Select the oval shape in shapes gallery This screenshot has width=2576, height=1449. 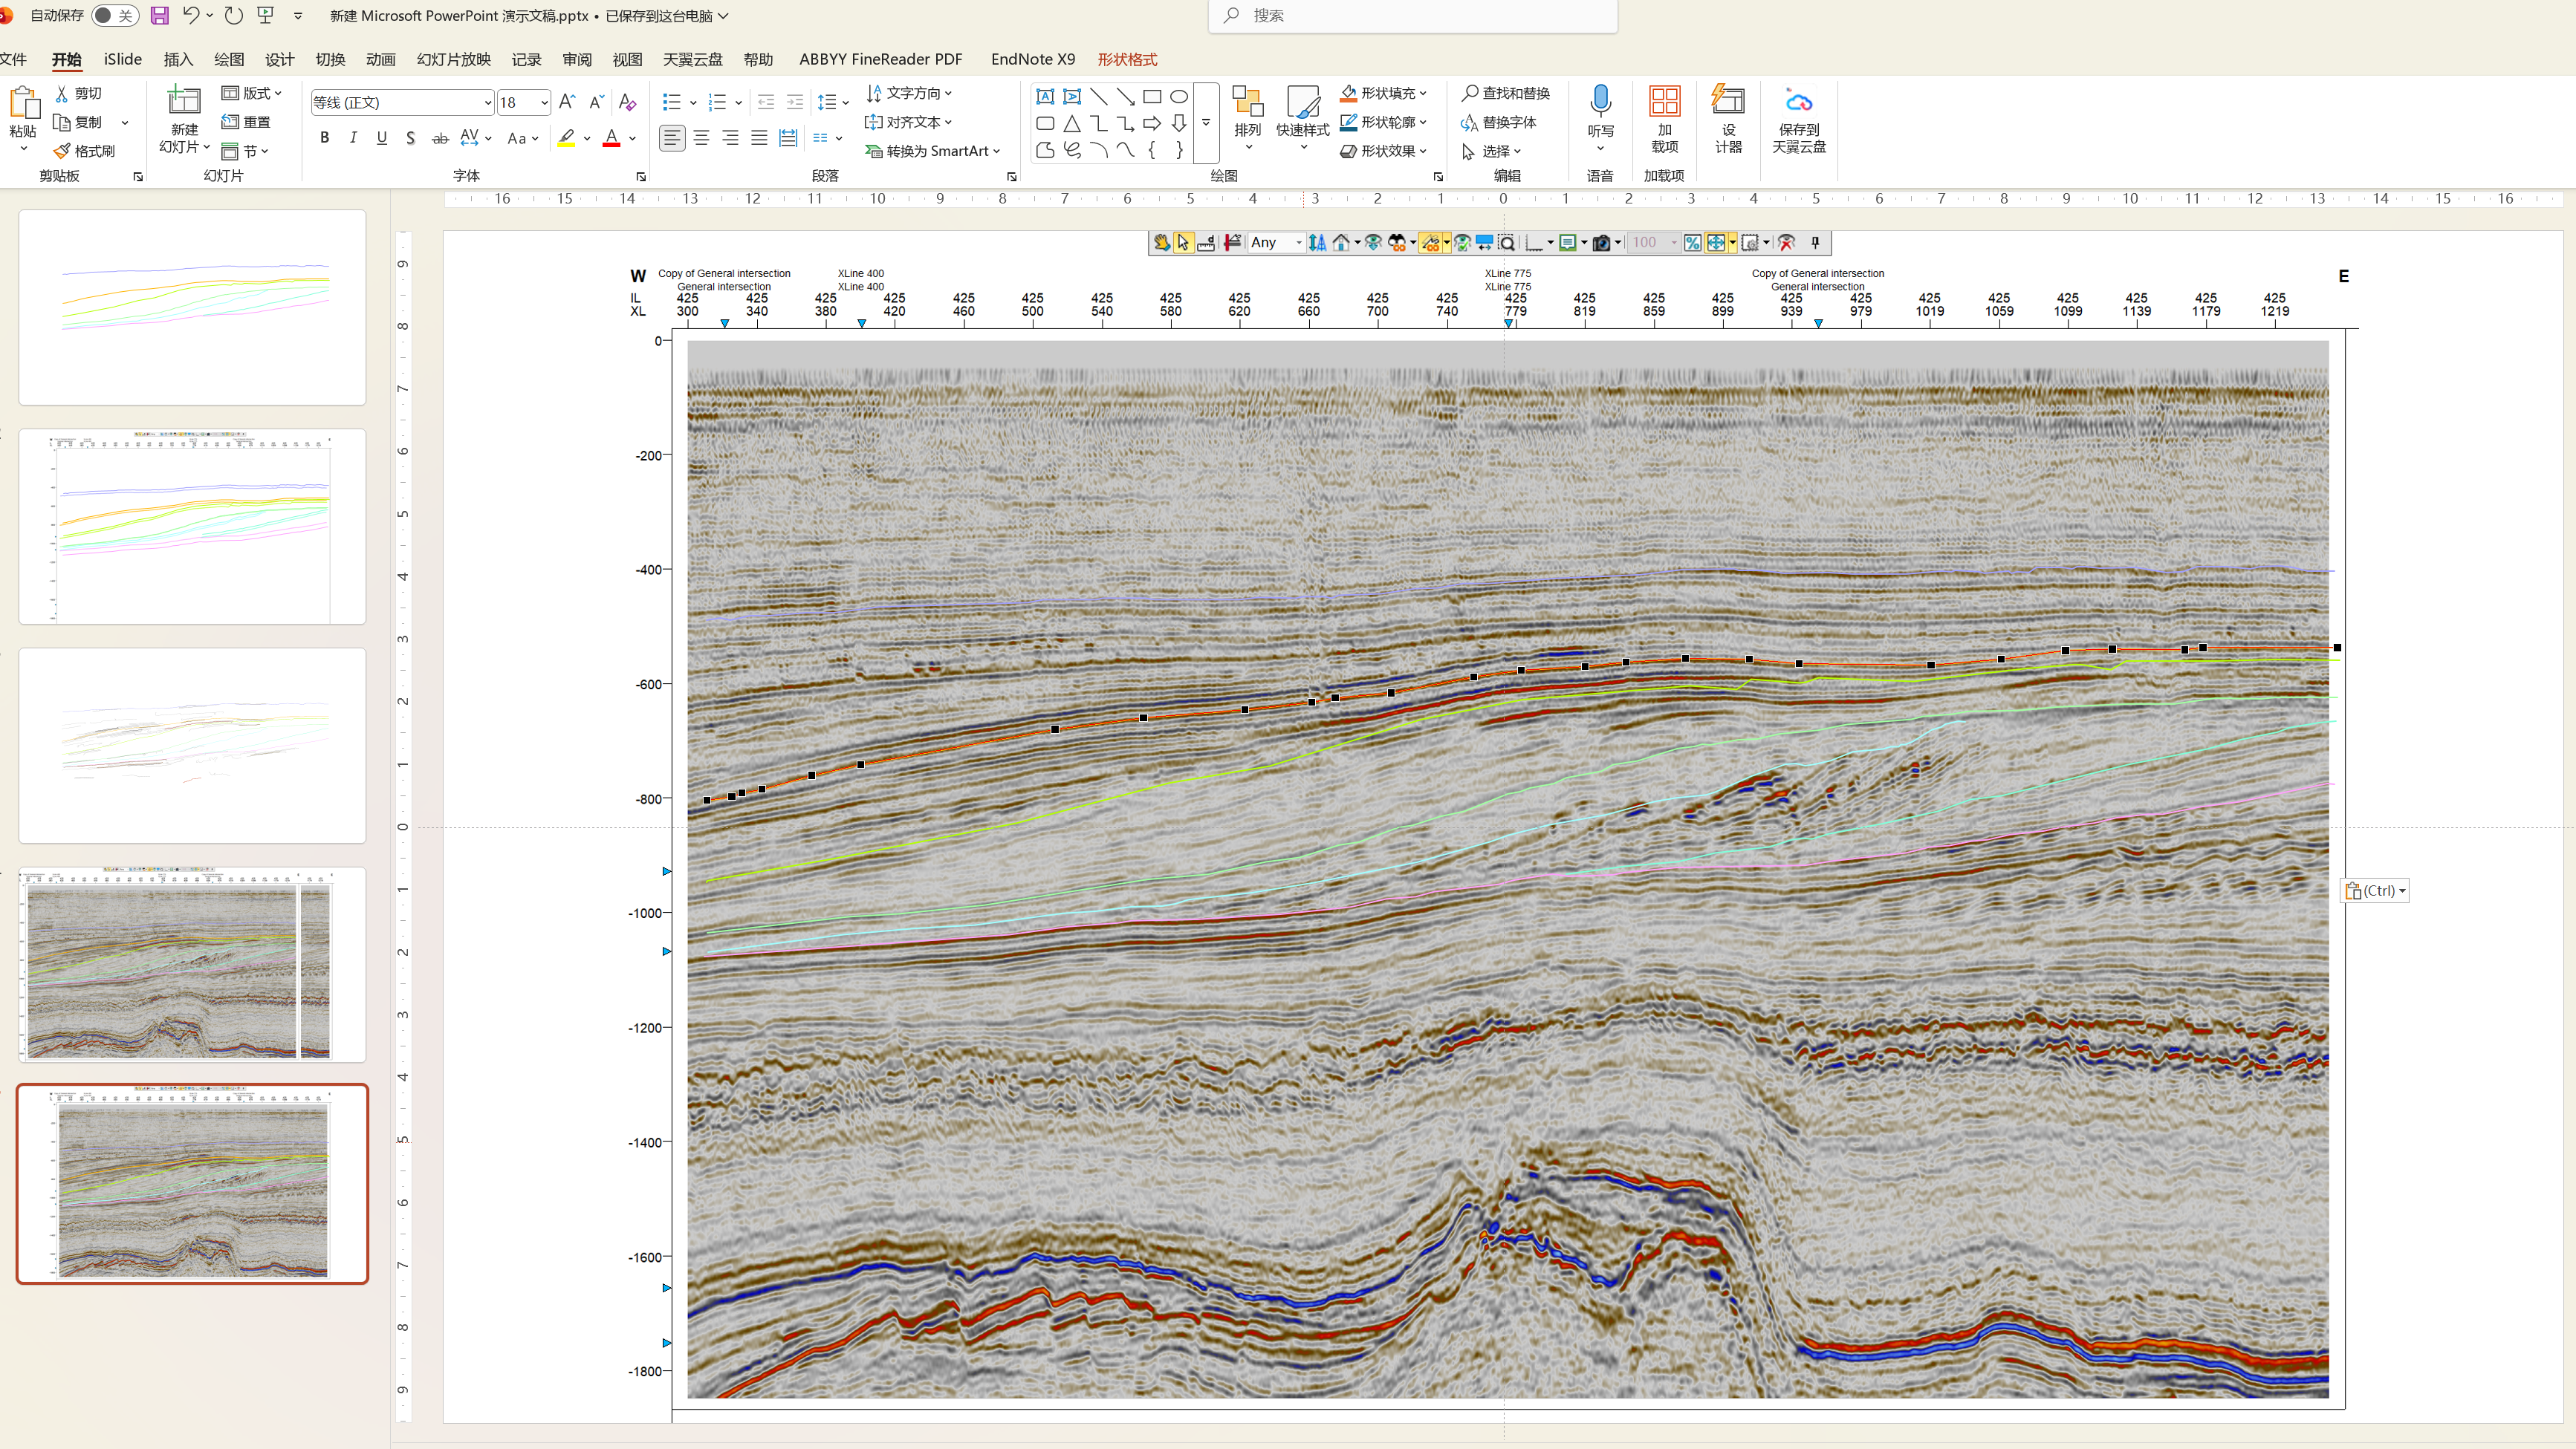[1179, 97]
